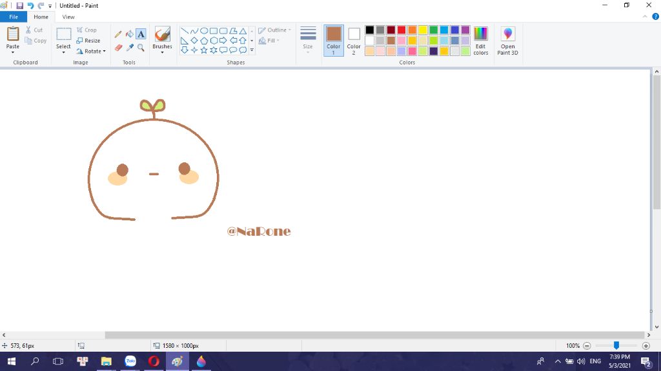Pick the red color swatch
This screenshot has width=661, height=371.
pyautogui.click(x=402, y=30)
